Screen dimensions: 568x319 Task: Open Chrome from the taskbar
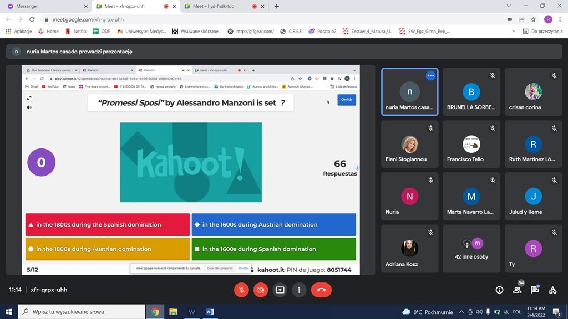(x=155, y=312)
